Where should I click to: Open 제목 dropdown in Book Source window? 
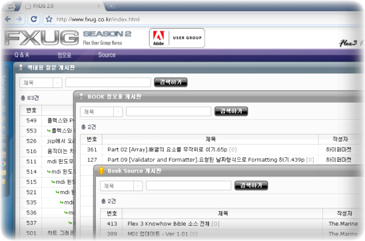coord(121,186)
